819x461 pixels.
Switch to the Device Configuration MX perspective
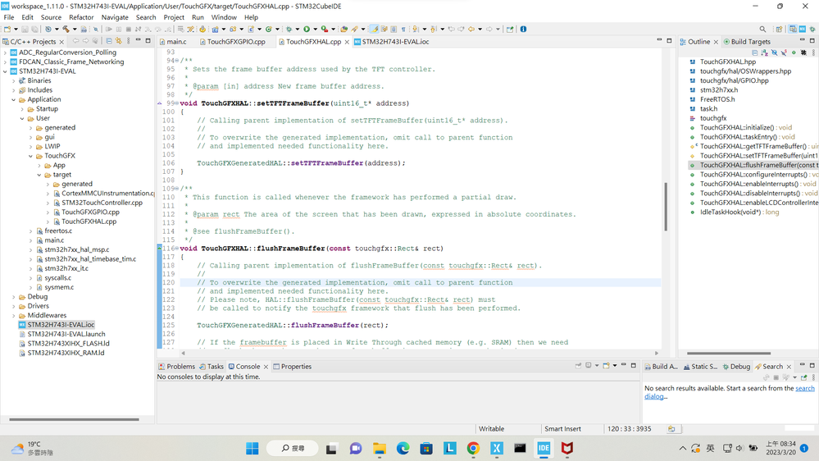pos(803,30)
